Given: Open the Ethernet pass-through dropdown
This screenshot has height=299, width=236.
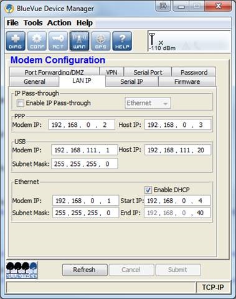Looking at the screenshot, I should coord(148,103).
